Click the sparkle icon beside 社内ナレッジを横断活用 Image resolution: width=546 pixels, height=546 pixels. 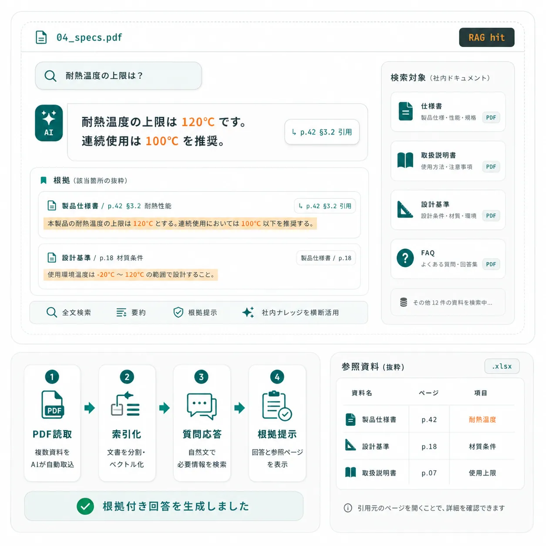pyautogui.click(x=248, y=312)
